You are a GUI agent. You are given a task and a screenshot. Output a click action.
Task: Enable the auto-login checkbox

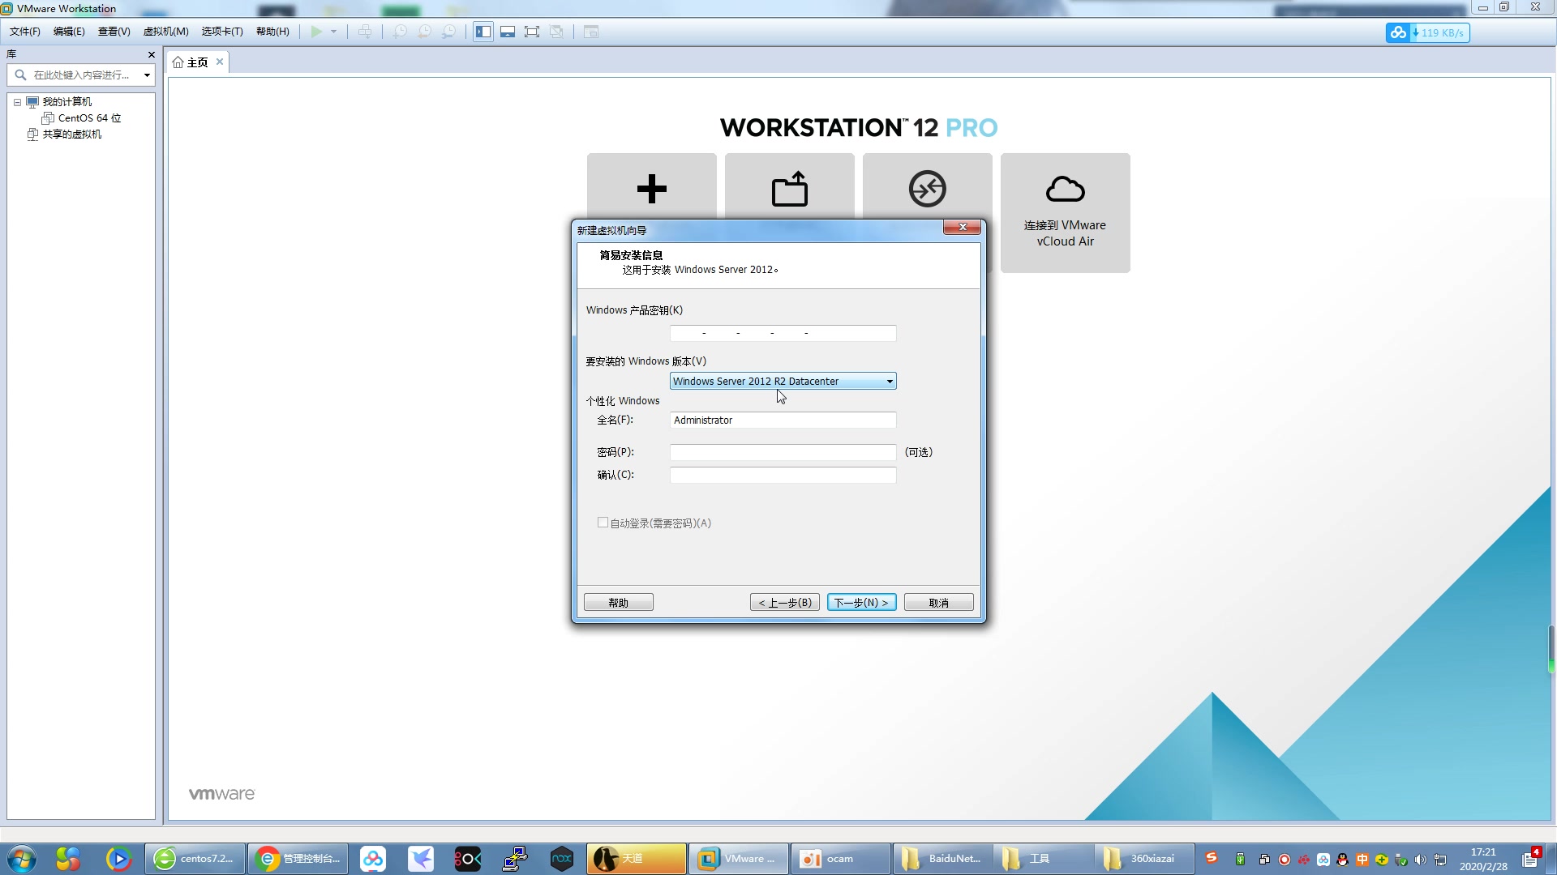603,523
